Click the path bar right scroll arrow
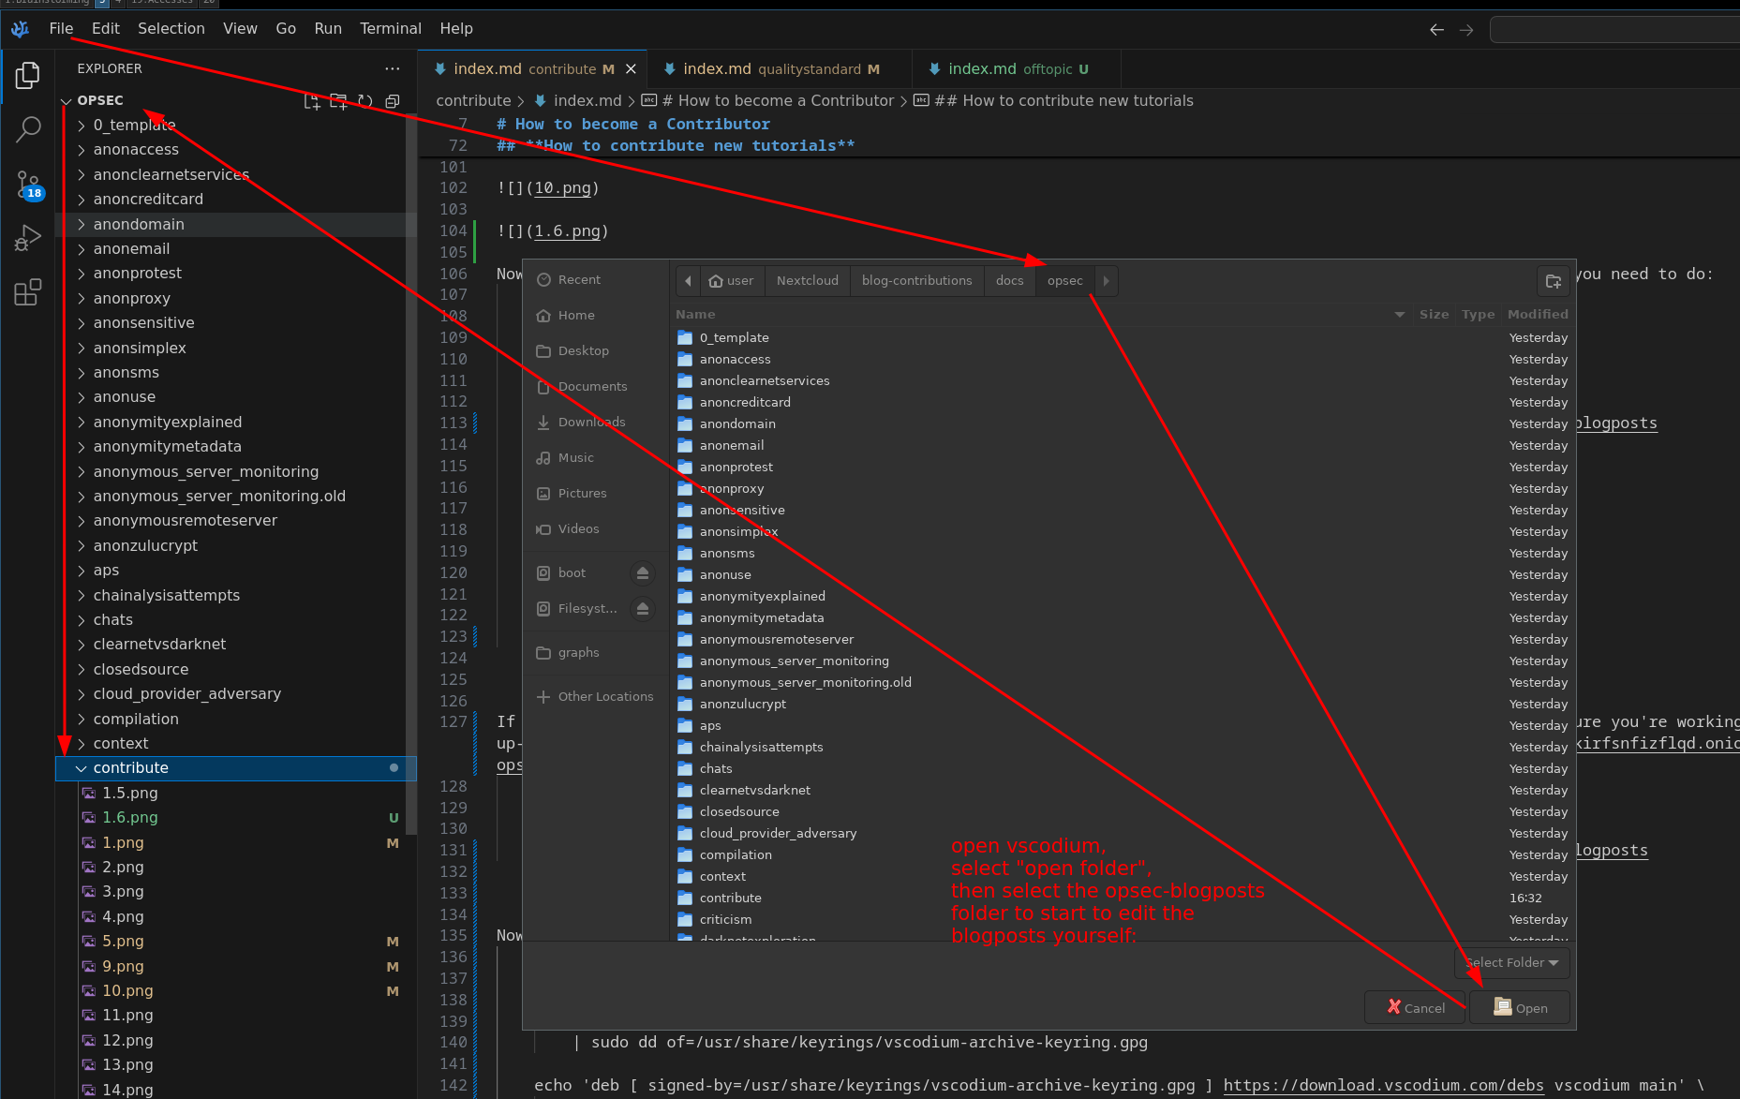Image resolution: width=1740 pixels, height=1099 pixels. [x=1106, y=281]
